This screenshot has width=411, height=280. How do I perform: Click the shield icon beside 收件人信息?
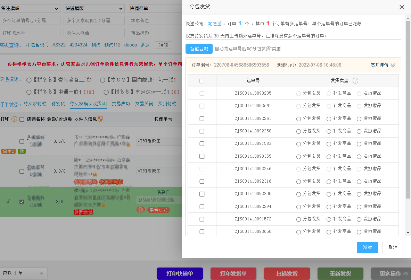point(100,119)
